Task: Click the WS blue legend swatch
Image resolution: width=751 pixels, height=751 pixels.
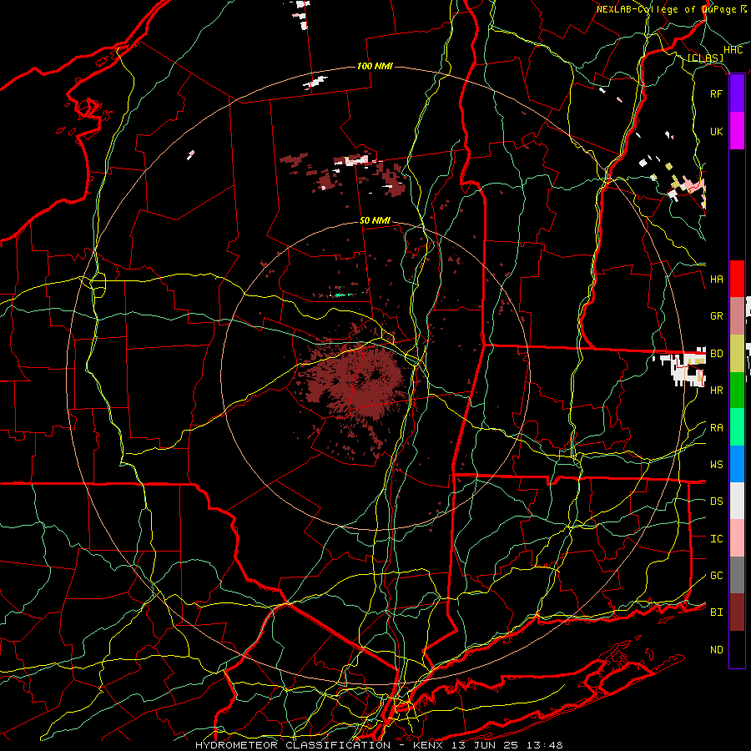Action: pyautogui.click(x=737, y=464)
